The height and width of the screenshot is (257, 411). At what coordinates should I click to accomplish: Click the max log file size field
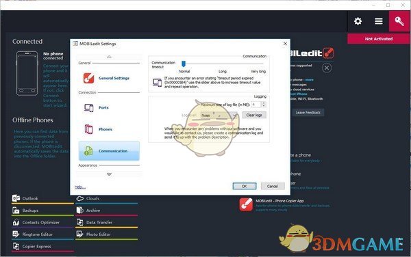pyautogui.click(x=256, y=105)
